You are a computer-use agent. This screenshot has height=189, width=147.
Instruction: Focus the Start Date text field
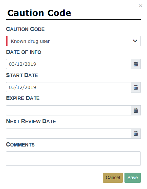69,87
